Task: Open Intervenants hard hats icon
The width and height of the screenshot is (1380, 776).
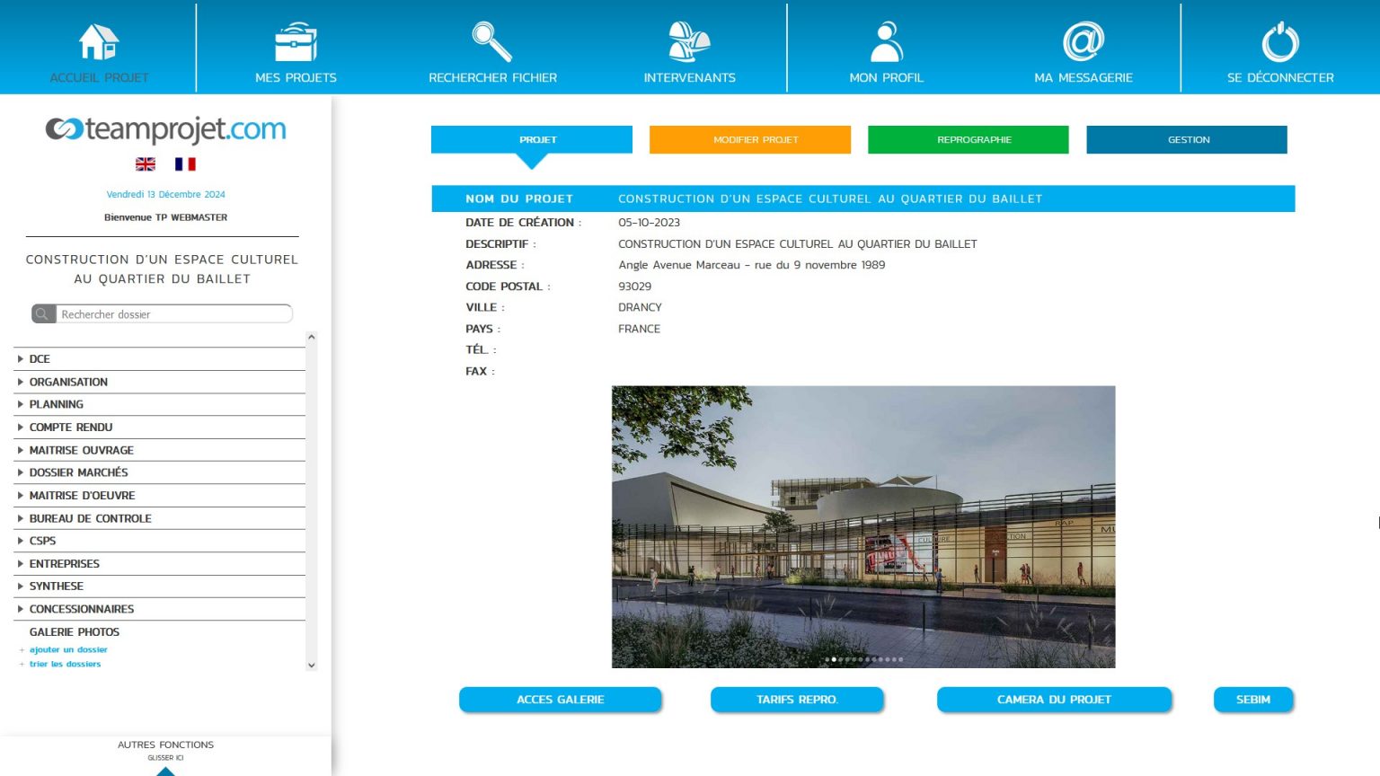Action: click(x=689, y=42)
